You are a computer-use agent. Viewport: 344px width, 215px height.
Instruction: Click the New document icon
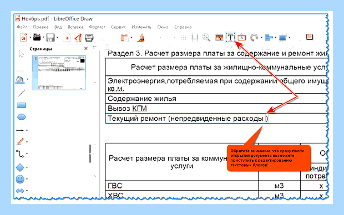pos(23,38)
